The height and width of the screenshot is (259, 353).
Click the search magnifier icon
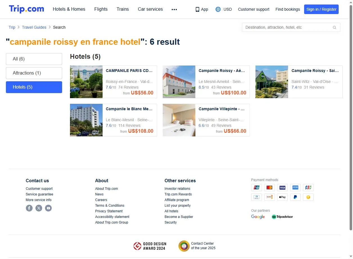click(334, 27)
